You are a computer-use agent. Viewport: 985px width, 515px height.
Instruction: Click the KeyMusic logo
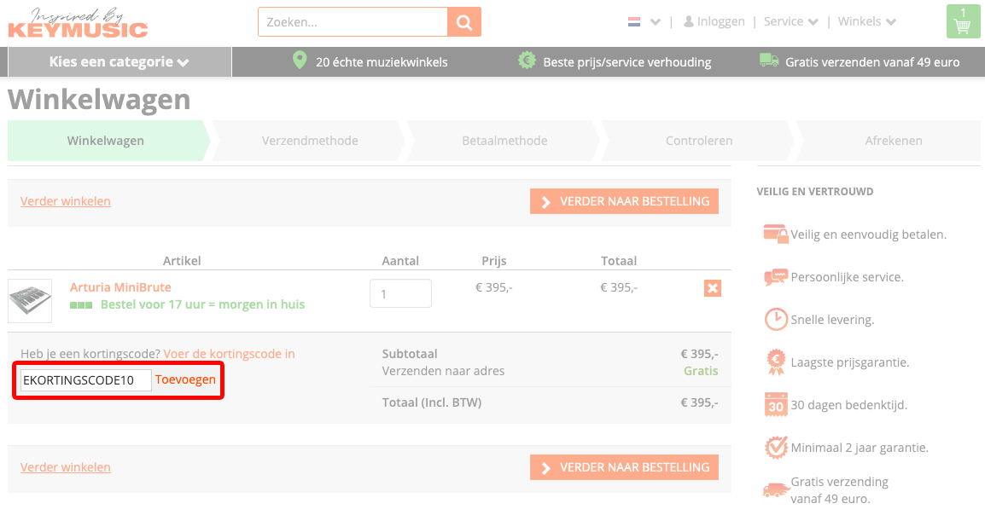pyautogui.click(x=78, y=23)
